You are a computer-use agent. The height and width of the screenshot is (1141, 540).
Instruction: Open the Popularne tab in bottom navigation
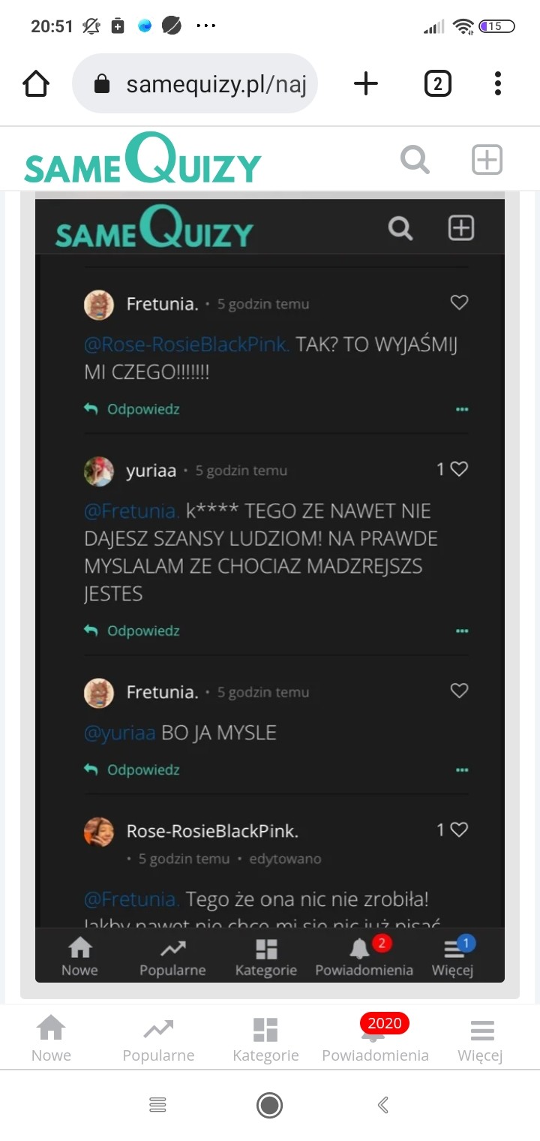(x=158, y=1039)
